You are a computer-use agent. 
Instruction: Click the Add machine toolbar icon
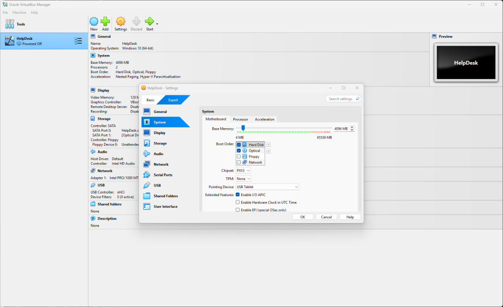[x=105, y=22]
